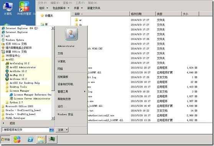Click the Administrator user picture
Viewport: 214px width, 146px height.
click(x=71, y=34)
